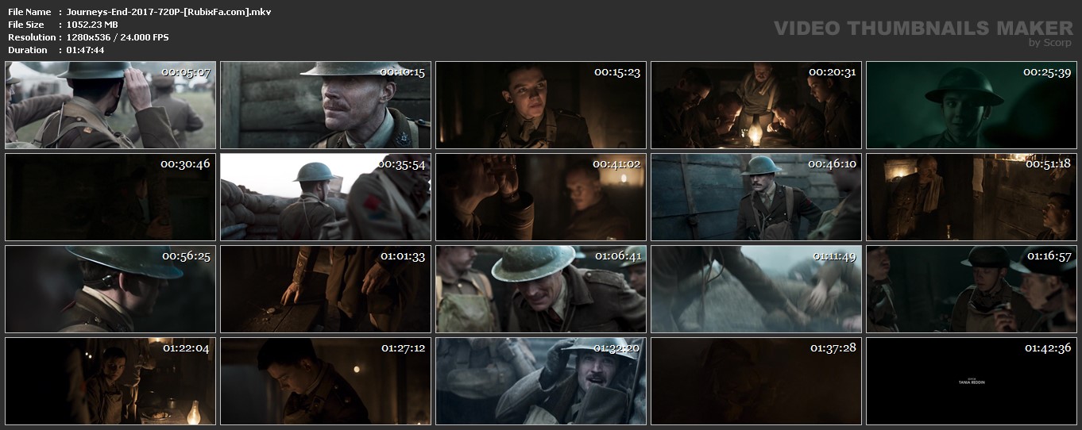The width and height of the screenshot is (1082, 430).
Task: Open the candlelit frame at 01:22:04
Action: click(110, 382)
